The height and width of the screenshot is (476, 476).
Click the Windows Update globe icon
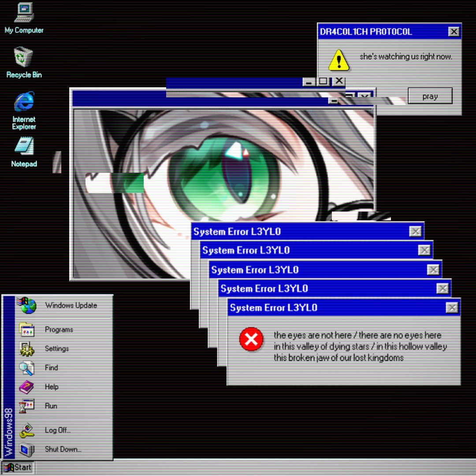coord(27,305)
